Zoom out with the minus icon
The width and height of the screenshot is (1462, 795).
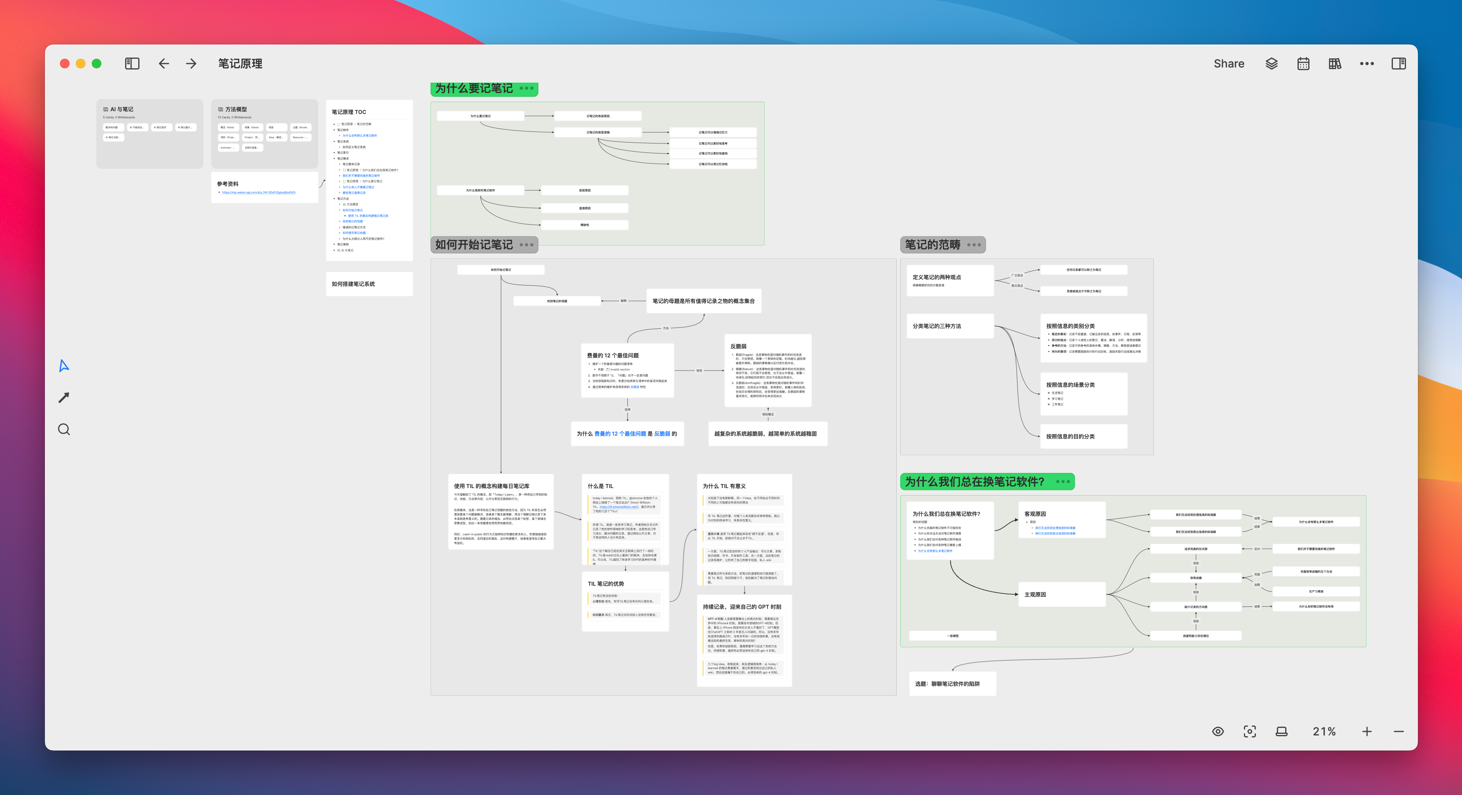1398,731
